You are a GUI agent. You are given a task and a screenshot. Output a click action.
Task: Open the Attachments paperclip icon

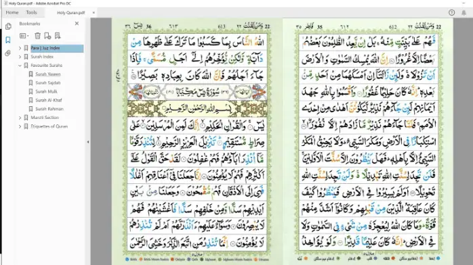(x=8, y=53)
